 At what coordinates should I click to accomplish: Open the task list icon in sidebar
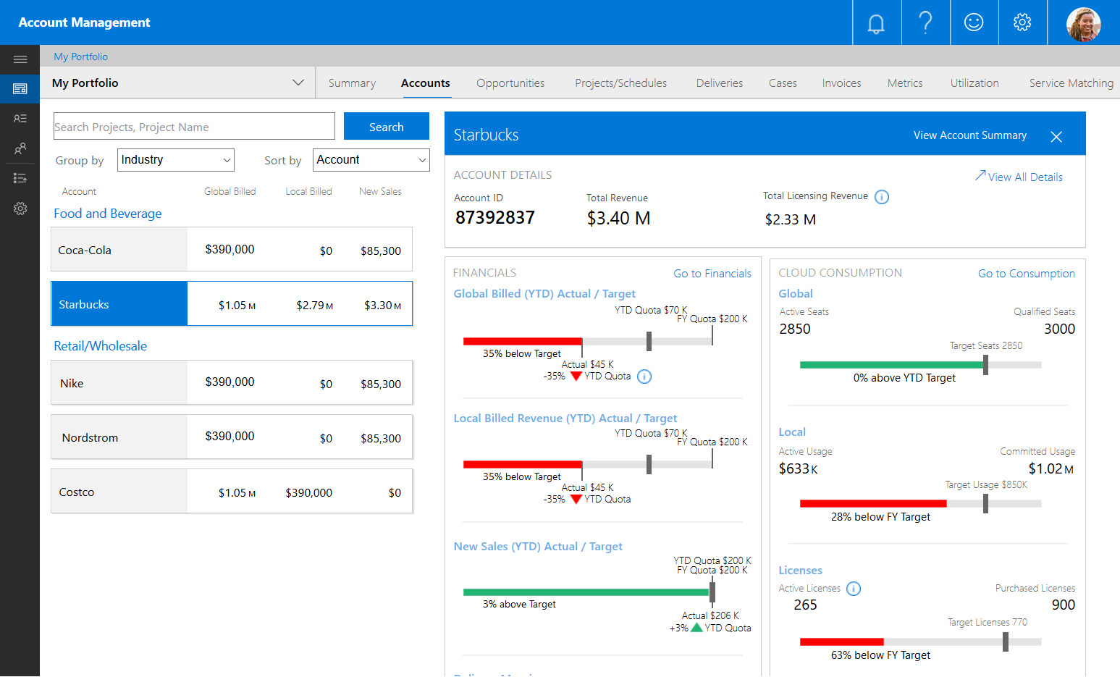click(x=20, y=178)
